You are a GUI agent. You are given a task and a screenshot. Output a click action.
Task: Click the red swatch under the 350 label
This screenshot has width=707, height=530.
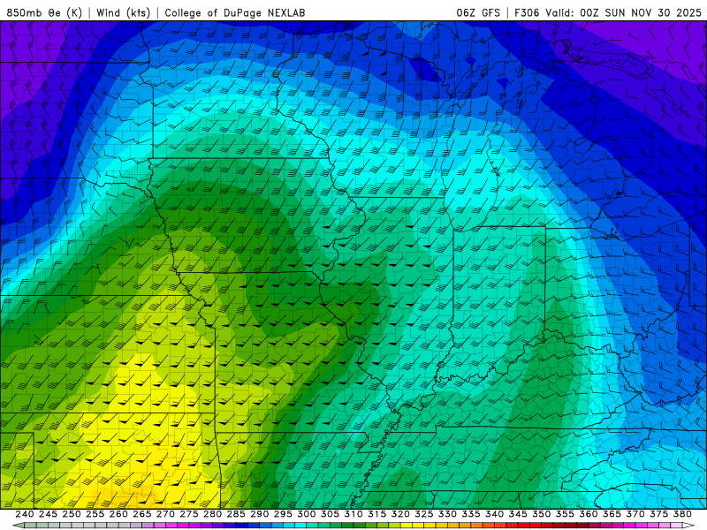coord(536,526)
